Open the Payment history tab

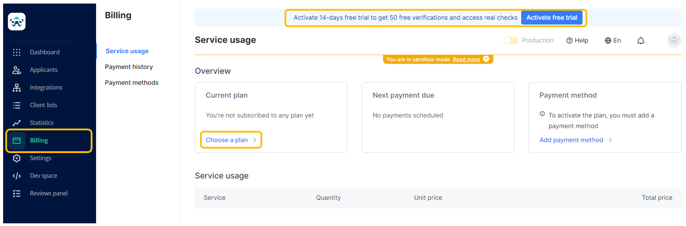pos(129,67)
